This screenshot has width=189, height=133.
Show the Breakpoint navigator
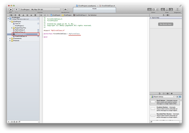tap(31, 15)
